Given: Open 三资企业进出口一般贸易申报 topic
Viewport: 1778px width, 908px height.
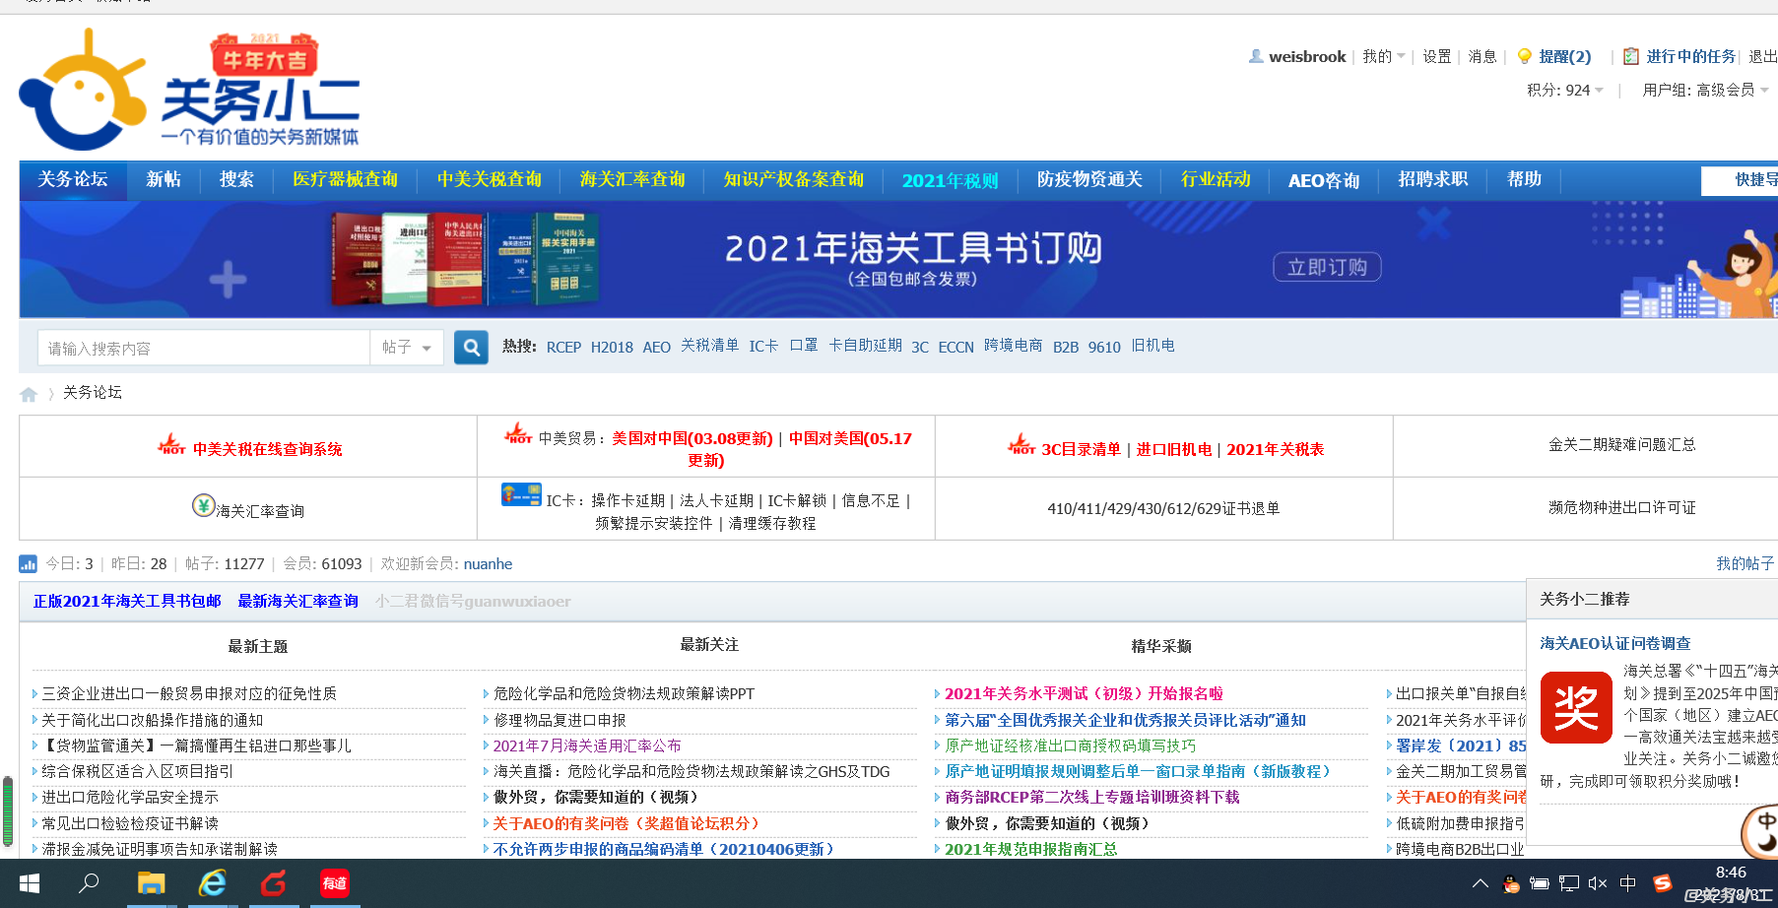Looking at the screenshot, I should point(189,693).
